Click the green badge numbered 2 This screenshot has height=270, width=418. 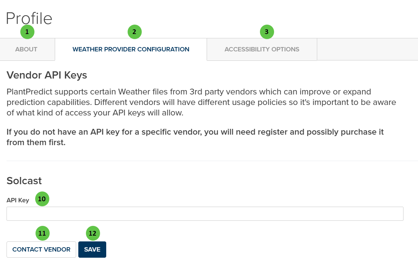coord(134,32)
